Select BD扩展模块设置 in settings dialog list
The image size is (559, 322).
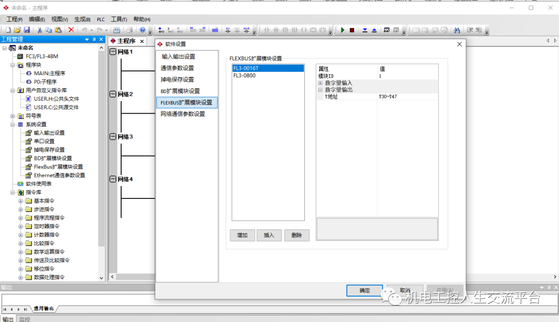[x=187, y=91]
